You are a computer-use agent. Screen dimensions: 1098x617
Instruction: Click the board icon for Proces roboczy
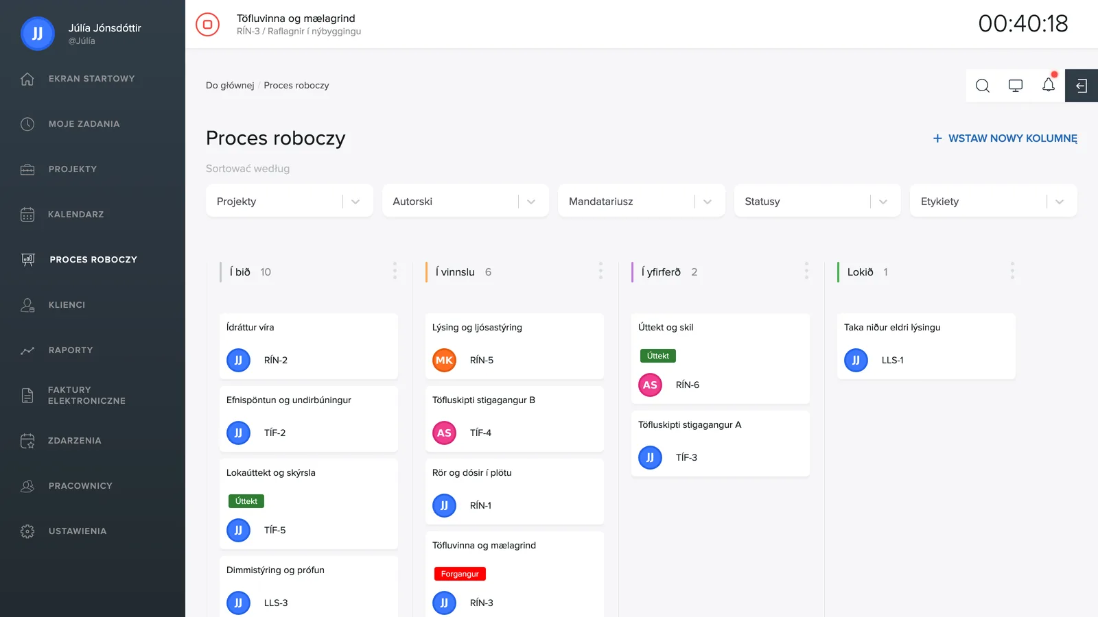tap(28, 260)
